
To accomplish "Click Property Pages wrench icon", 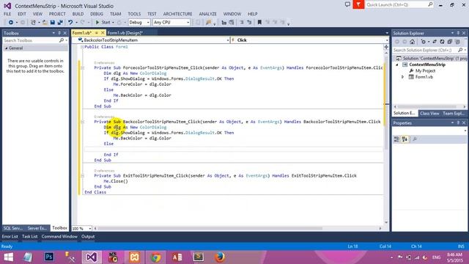I will click(415, 139).
